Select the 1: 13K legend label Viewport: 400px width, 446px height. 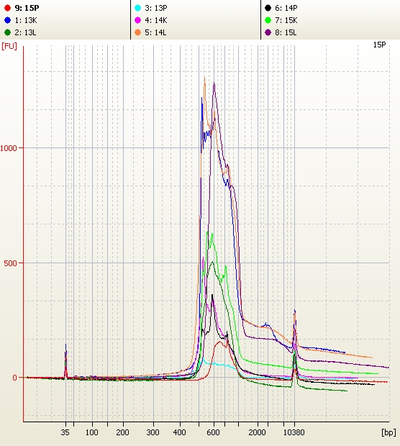click(x=26, y=20)
